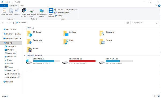
Task: Expand the address bar history dropdown
Action: 125,23
